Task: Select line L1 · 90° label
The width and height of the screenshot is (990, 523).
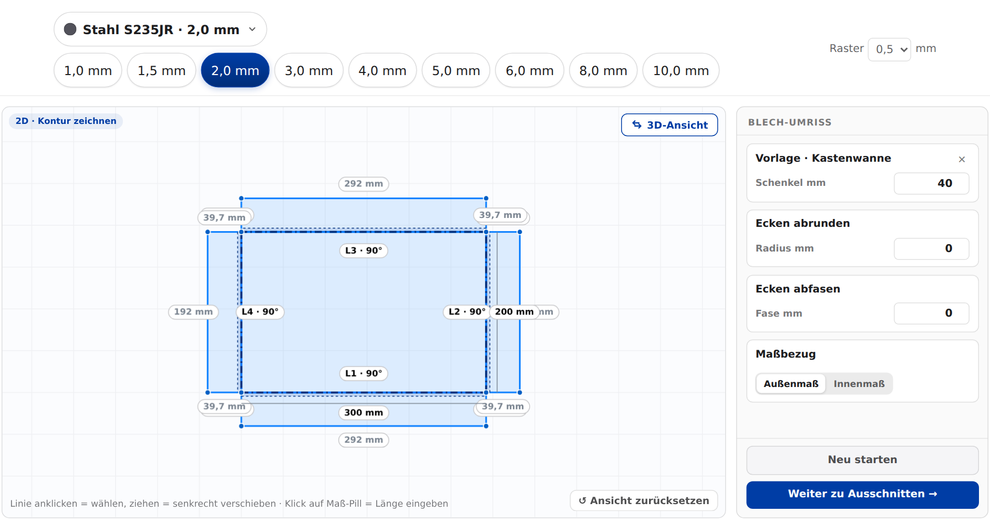Action: [x=364, y=373]
